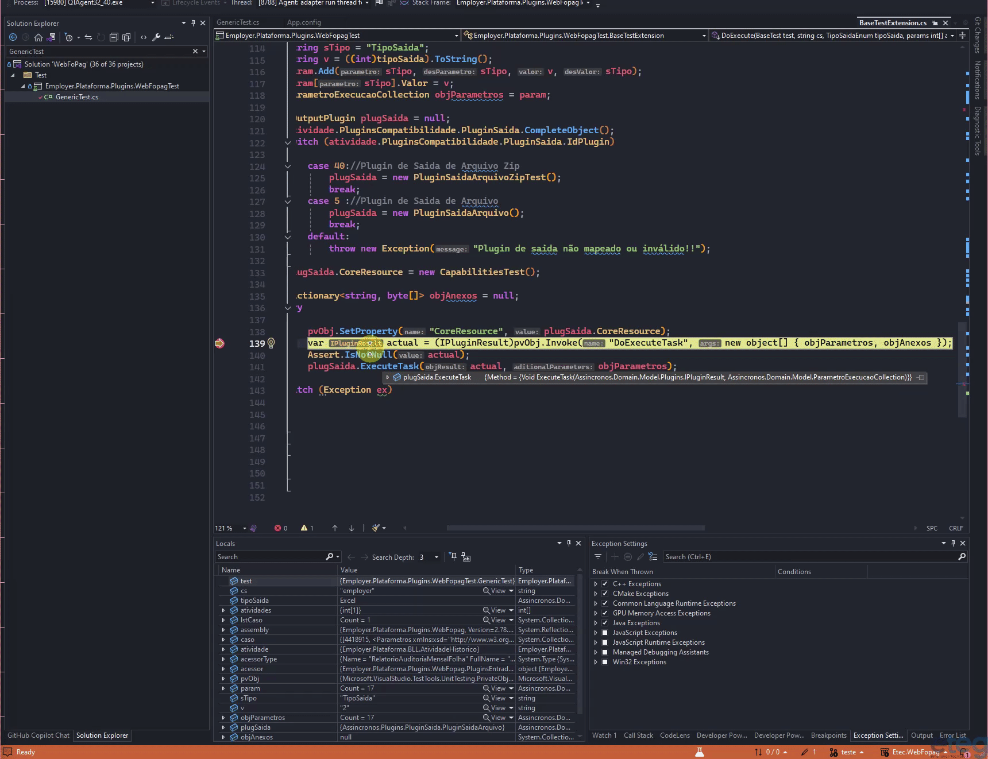View code icon in Solution Explorer

point(144,37)
